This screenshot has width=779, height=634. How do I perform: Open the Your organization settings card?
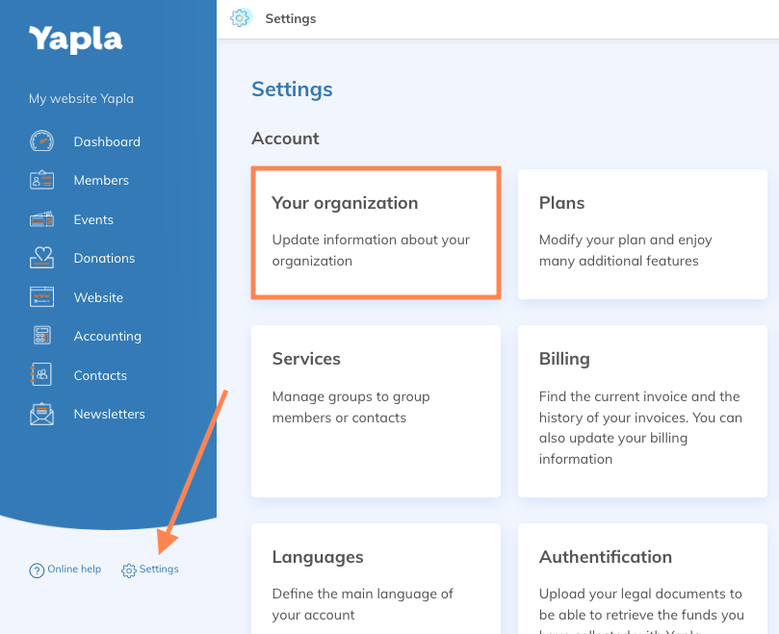376,233
